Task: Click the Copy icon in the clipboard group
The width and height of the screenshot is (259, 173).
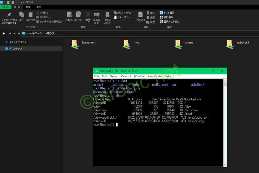Action: pyautogui.click(x=22, y=15)
